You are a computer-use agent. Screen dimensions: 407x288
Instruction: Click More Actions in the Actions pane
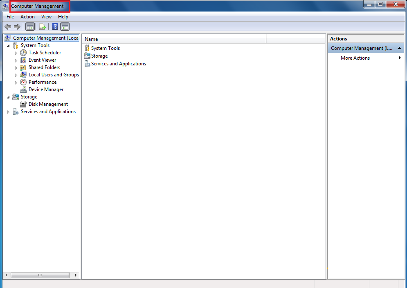tap(355, 58)
